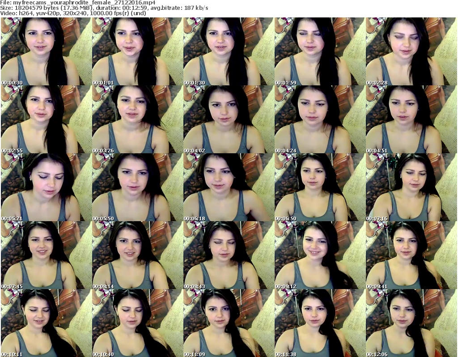Select the 00:06:18 preview thumbnail
This screenshot has height=357, width=458.
pyautogui.click(x=229, y=187)
